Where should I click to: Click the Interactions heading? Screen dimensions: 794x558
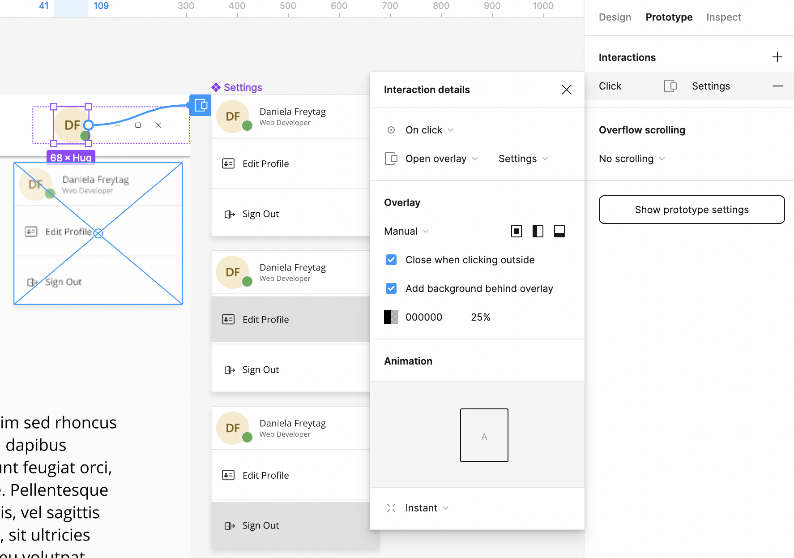pyautogui.click(x=627, y=57)
